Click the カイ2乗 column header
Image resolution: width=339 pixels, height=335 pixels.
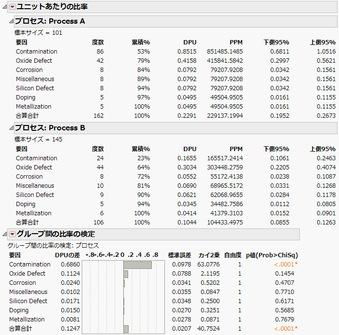click(x=209, y=255)
